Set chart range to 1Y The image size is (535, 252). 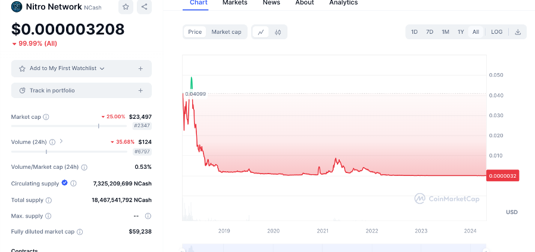click(x=461, y=32)
